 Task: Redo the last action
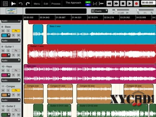point(27,4)
